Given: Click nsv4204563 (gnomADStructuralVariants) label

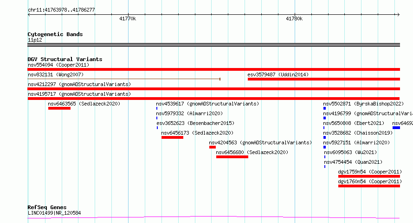Looking at the screenshot, I should [x=260, y=142].
